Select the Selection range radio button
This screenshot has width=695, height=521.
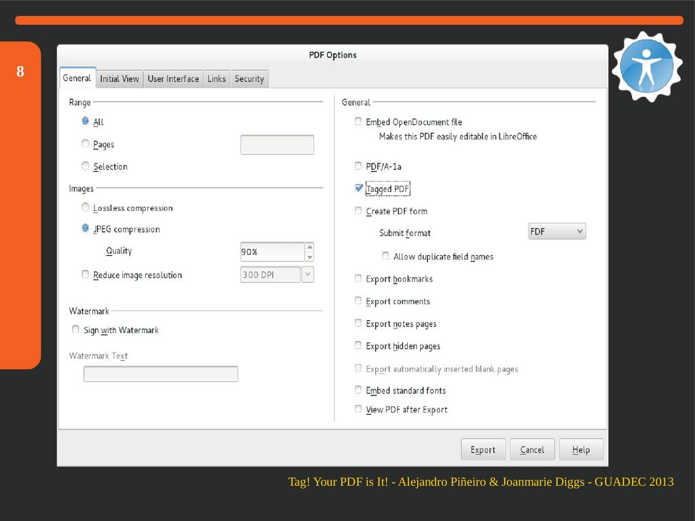pyautogui.click(x=86, y=166)
